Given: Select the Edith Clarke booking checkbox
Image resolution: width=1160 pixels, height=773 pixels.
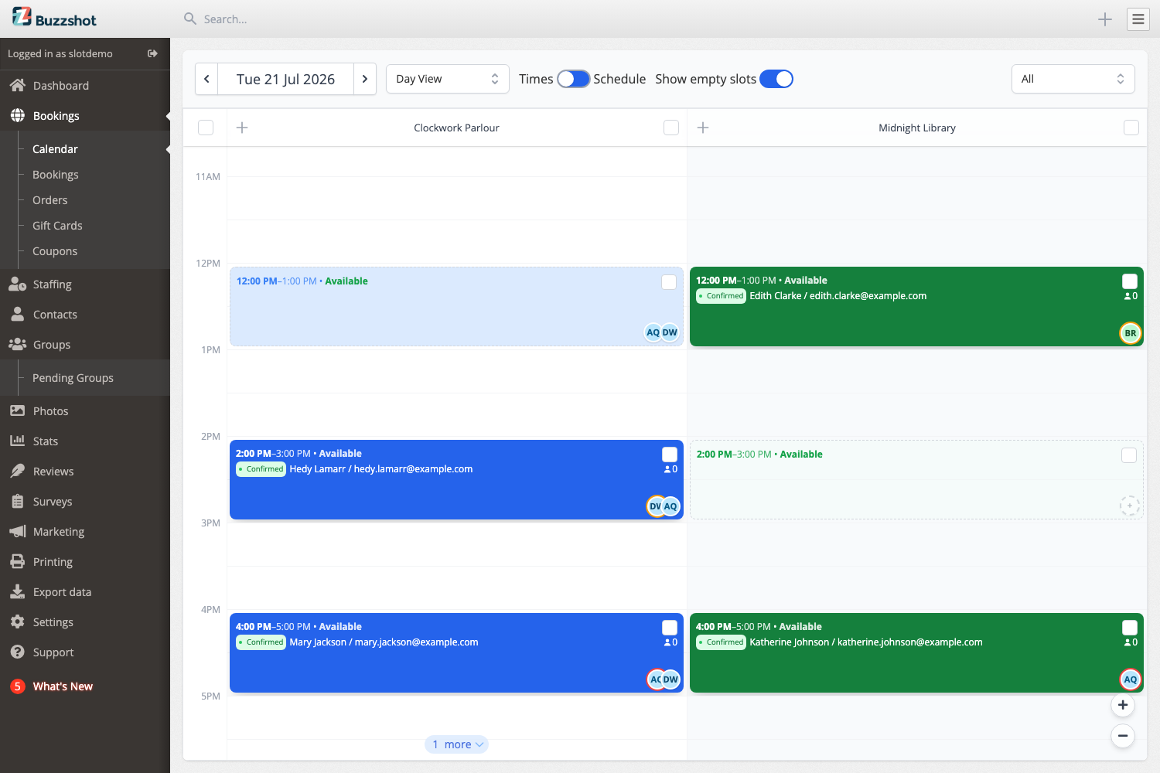Looking at the screenshot, I should coord(1130,281).
